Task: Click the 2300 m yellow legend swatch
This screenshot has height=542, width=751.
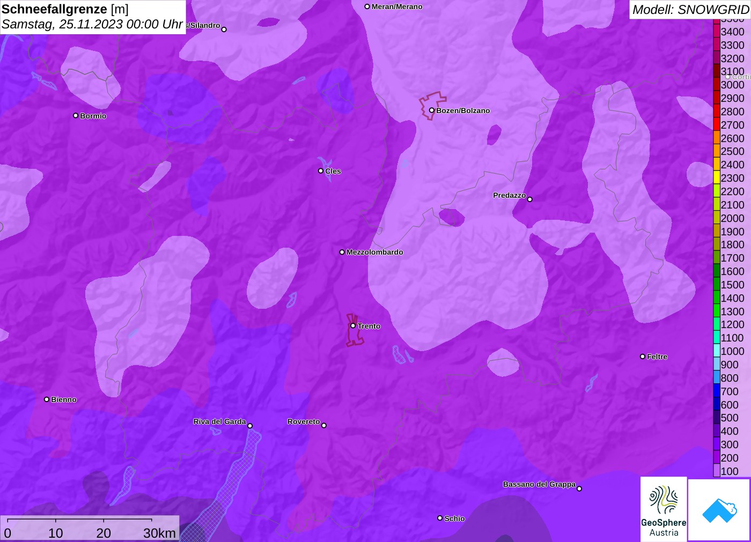Action: click(x=717, y=177)
